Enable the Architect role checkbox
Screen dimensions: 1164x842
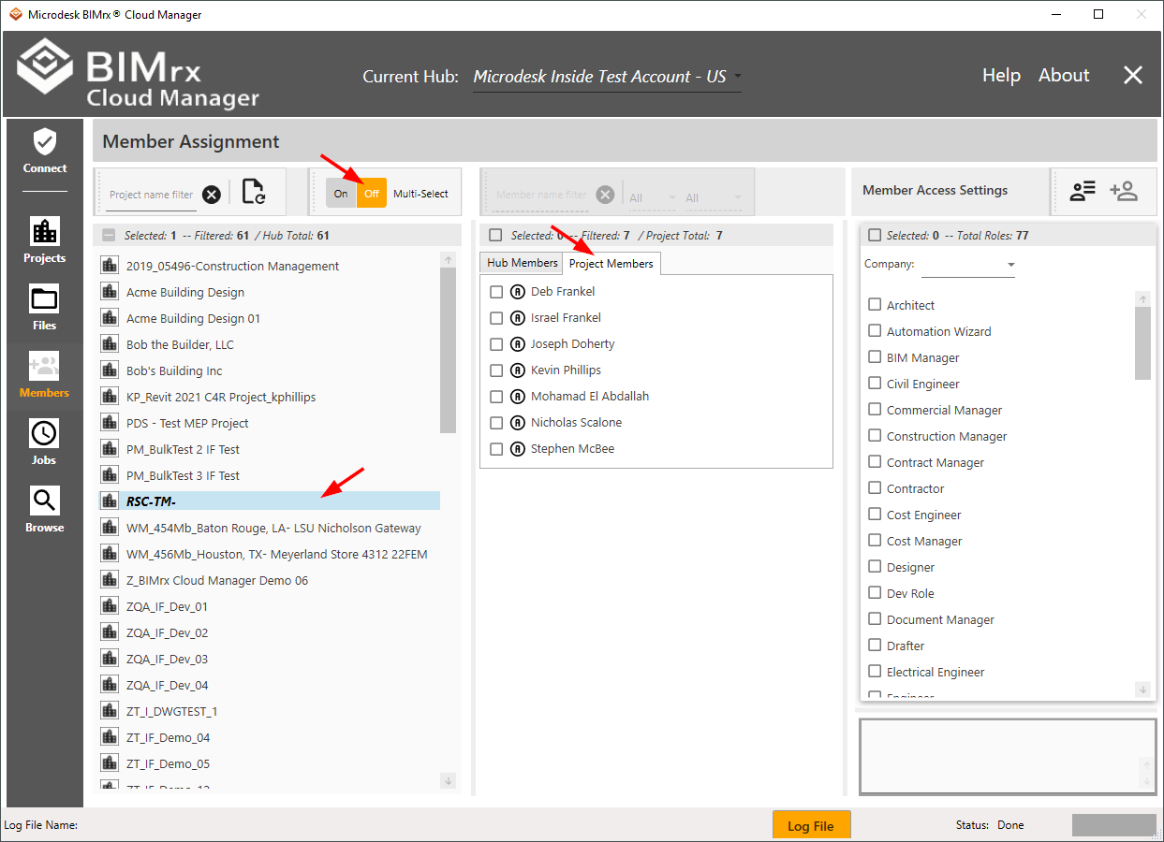coord(875,305)
